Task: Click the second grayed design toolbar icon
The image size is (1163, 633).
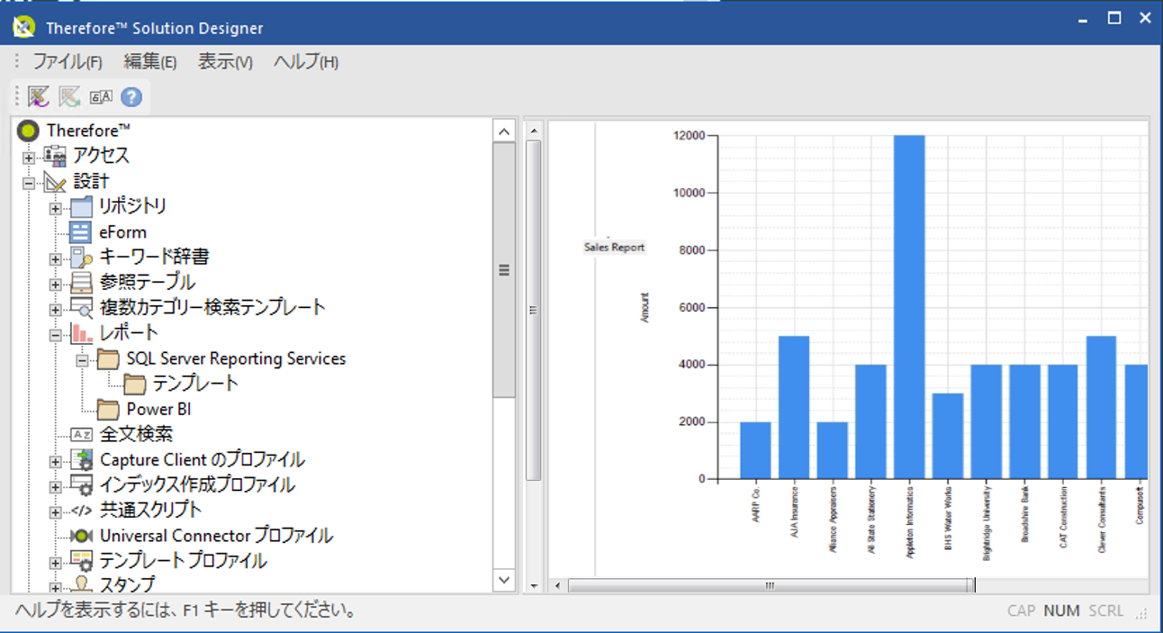Action: click(69, 96)
